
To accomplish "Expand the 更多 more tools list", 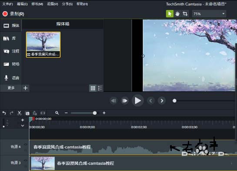I will (x=11, y=88).
